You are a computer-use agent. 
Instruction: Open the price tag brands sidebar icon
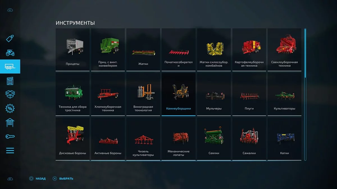(10, 38)
